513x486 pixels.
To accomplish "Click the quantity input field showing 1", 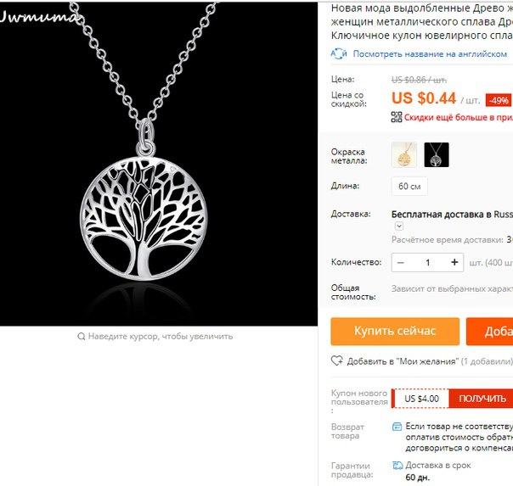I will pyautogui.click(x=427, y=262).
